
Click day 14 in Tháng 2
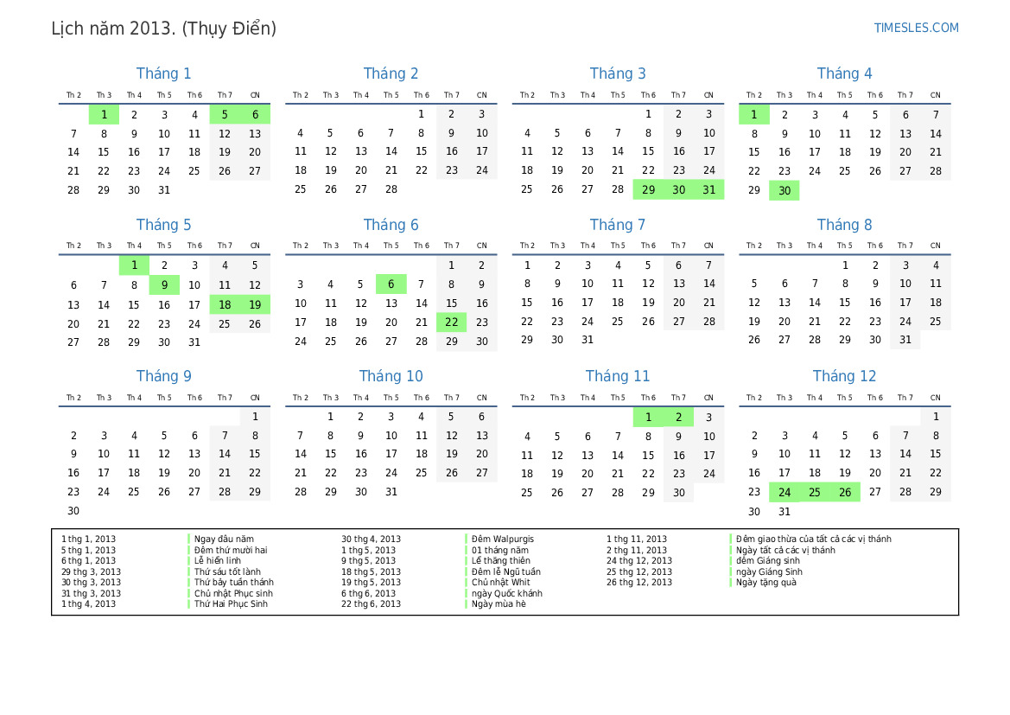point(391,151)
